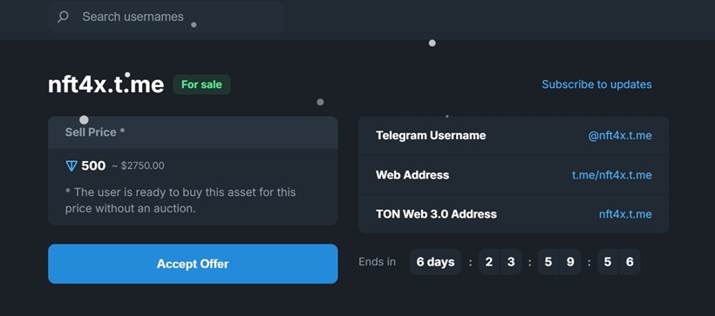Click the 6 days countdown box
This screenshot has width=715, height=316.
click(435, 262)
